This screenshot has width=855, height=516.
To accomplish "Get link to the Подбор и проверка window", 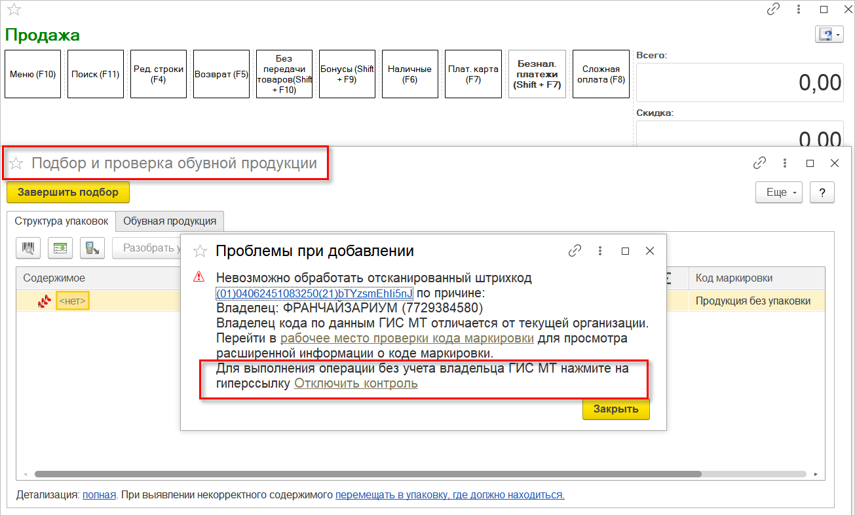I will point(759,163).
